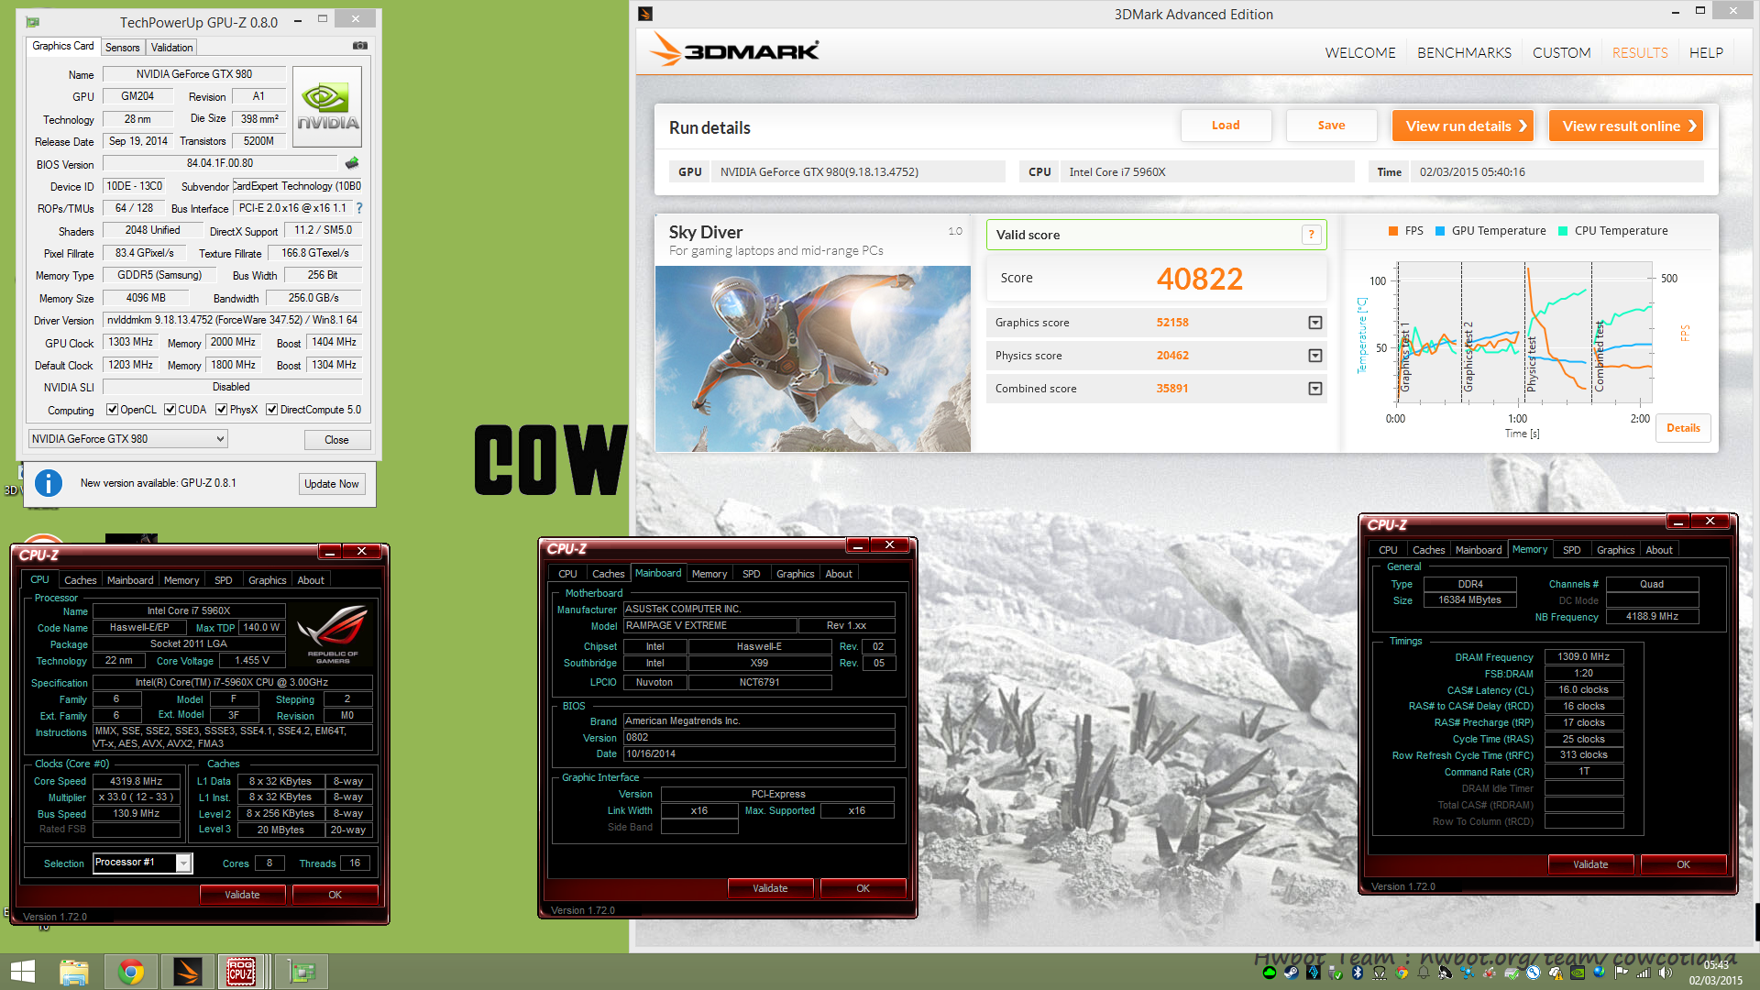Click the Valid score question mark icon
The height and width of the screenshot is (990, 1760).
tap(1312, 235)
